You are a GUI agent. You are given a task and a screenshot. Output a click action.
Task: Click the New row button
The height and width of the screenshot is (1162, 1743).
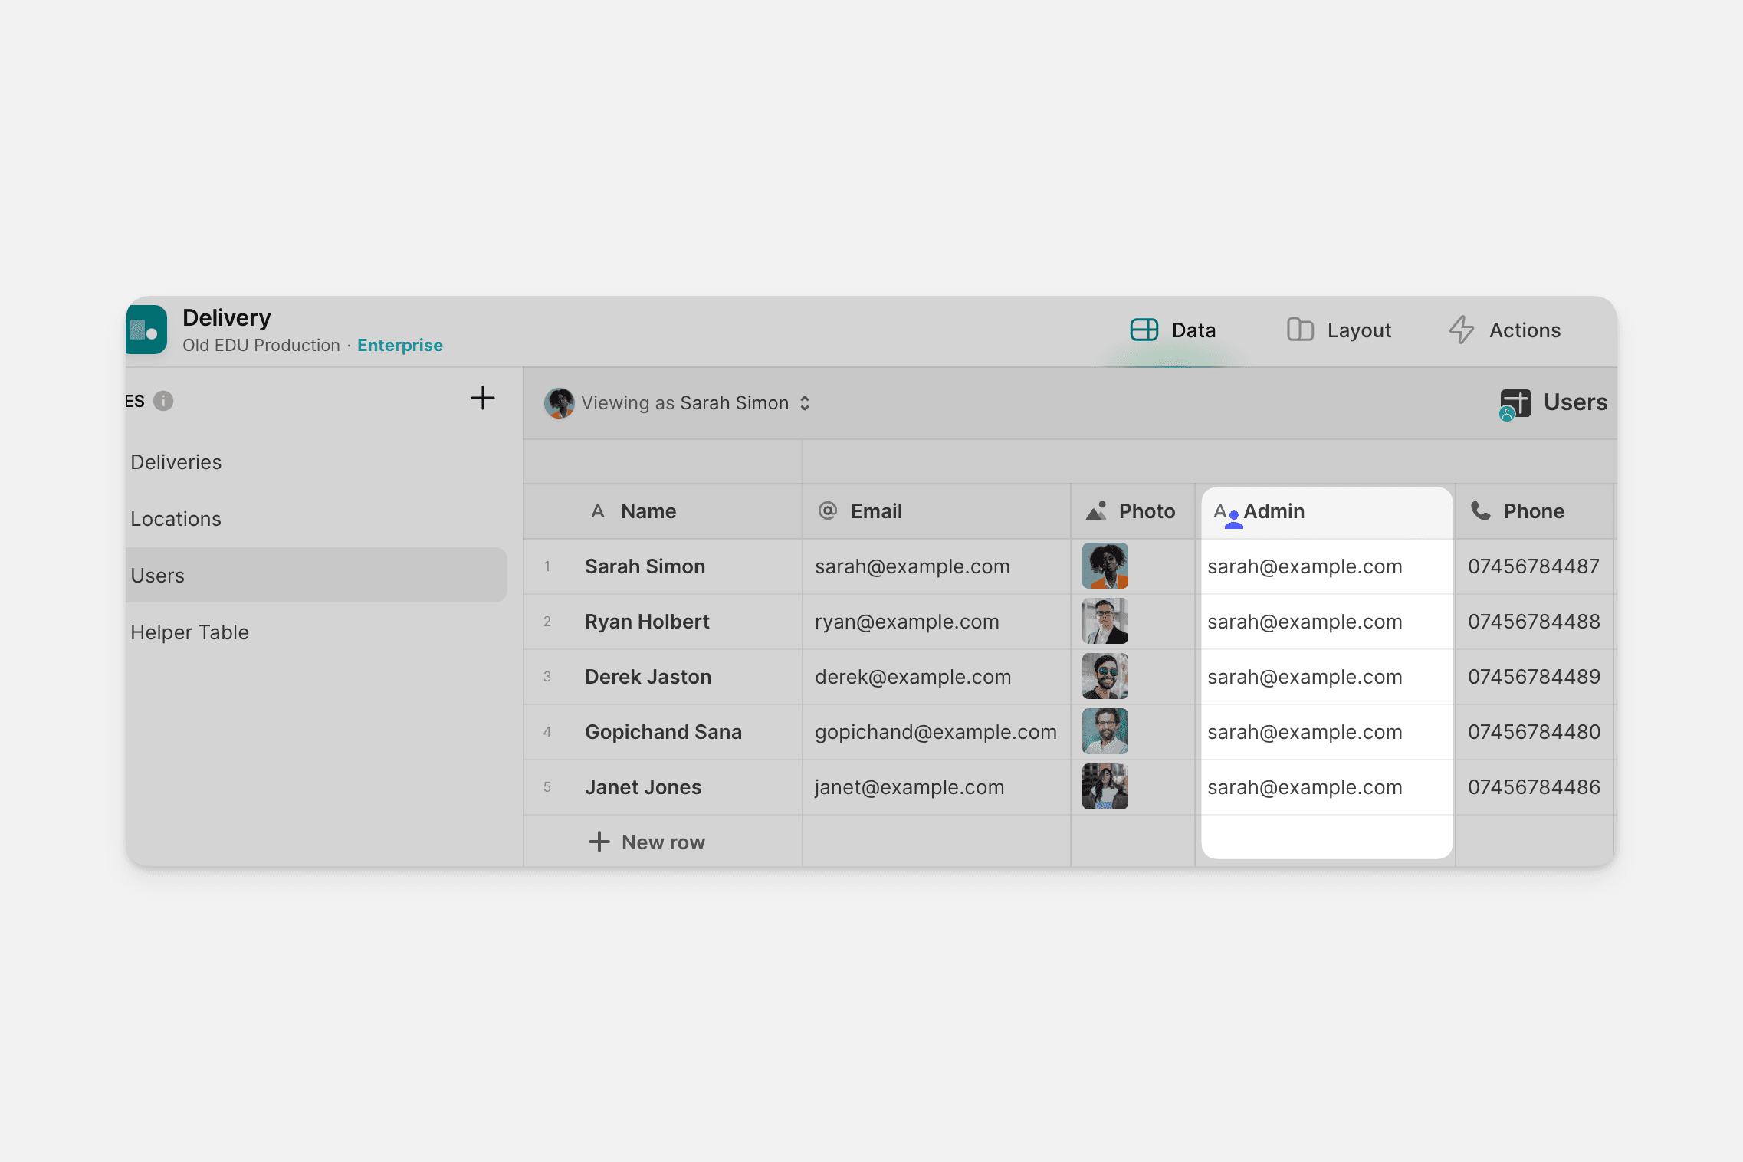pyautogui.click(x=648, y=842)
